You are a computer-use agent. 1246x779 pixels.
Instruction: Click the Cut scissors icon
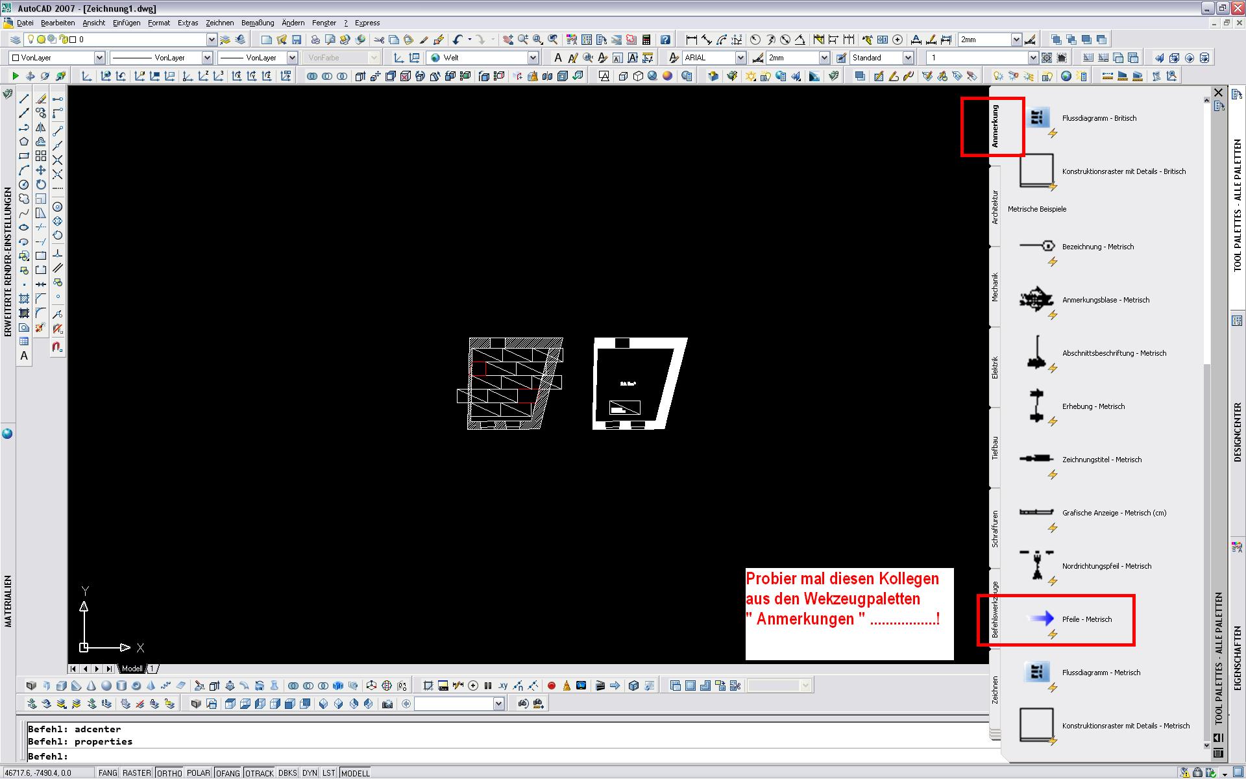point(379,40)
